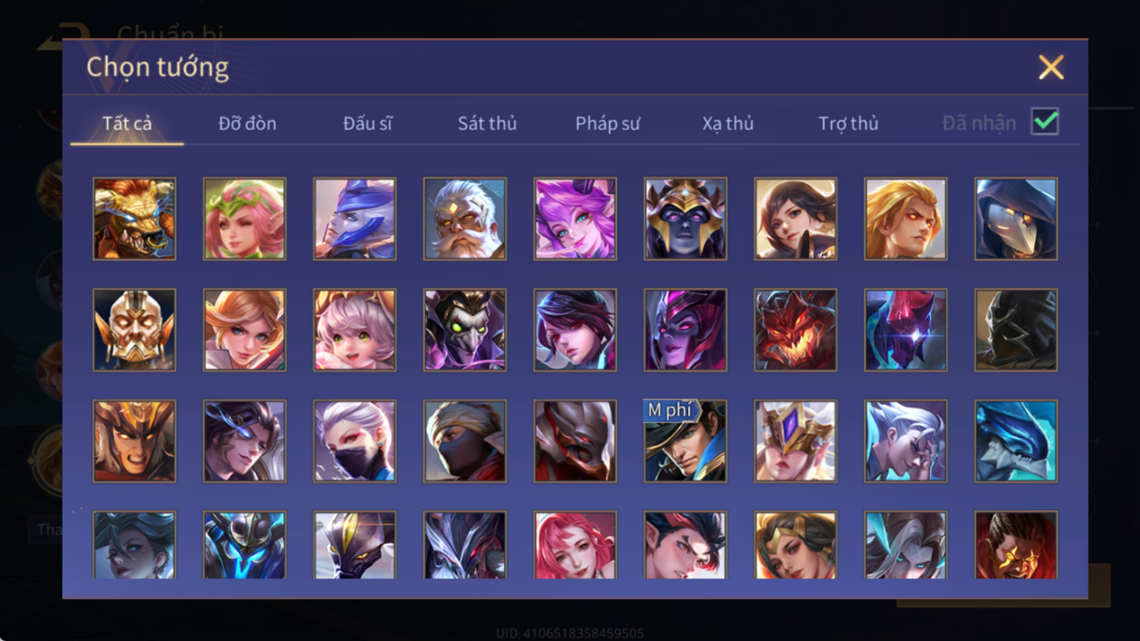Select the hooded plague-mask hero portrait
The image size is (1140, 641).
pos(1016,219)
